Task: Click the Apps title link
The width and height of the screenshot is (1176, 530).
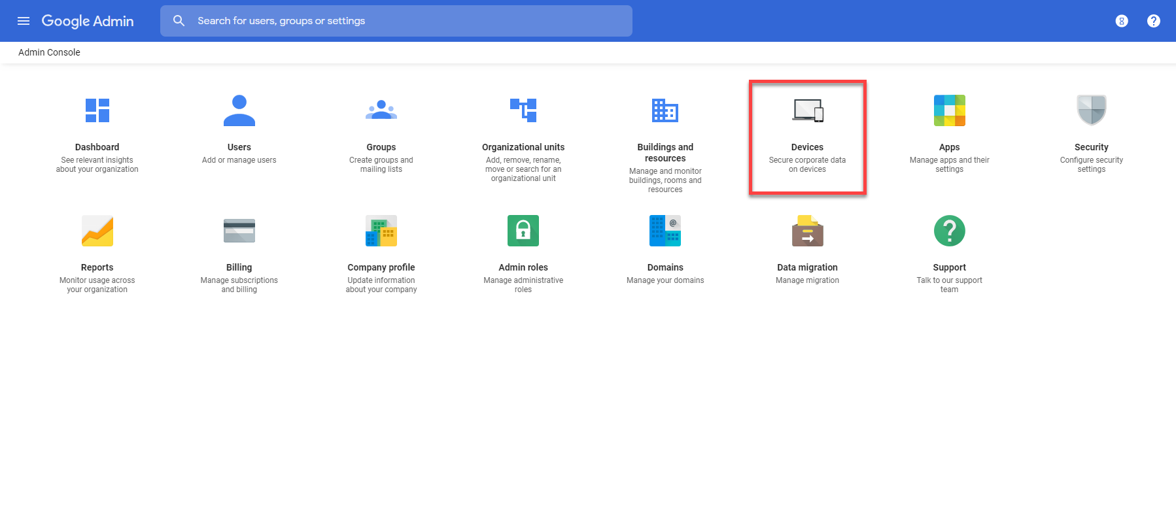Action: click(x=950, y=147)
